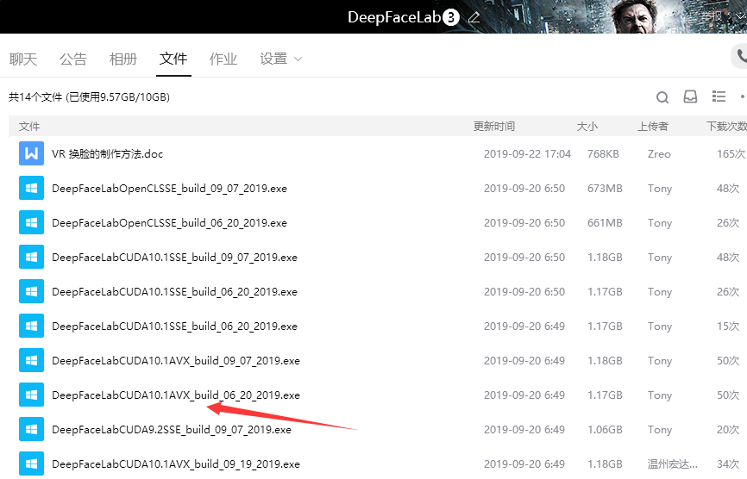
Task: Click file name DeepFaceLabCUDA10.1AVX_build_09_07_2019.exe
Action: 176,361
